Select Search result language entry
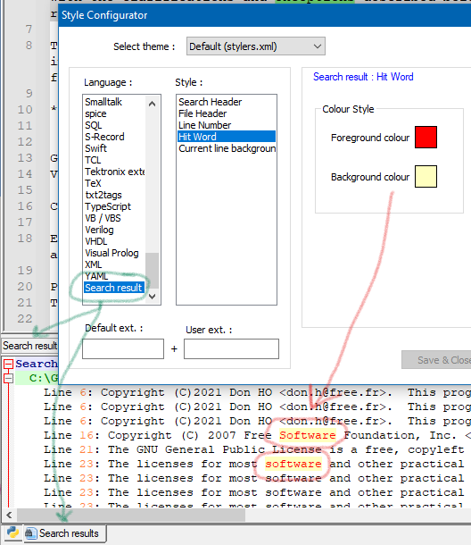 pos(114,288)
